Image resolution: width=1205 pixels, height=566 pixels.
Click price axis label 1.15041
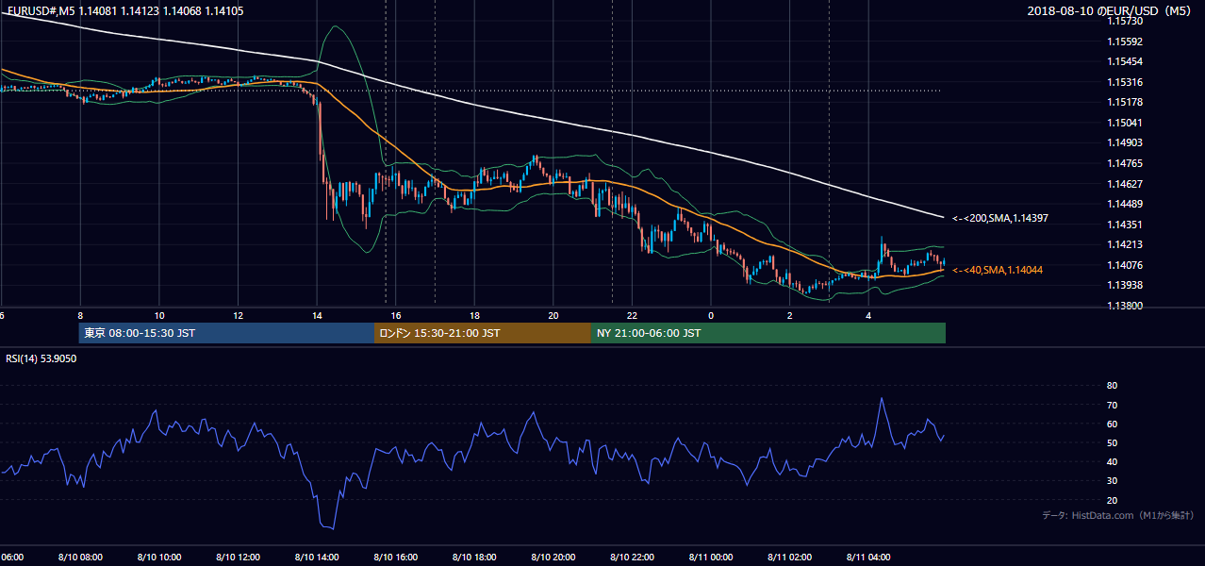click(1125, 123)
